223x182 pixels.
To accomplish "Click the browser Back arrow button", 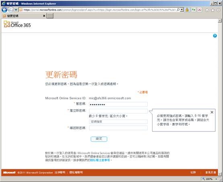I will [4, 10].
